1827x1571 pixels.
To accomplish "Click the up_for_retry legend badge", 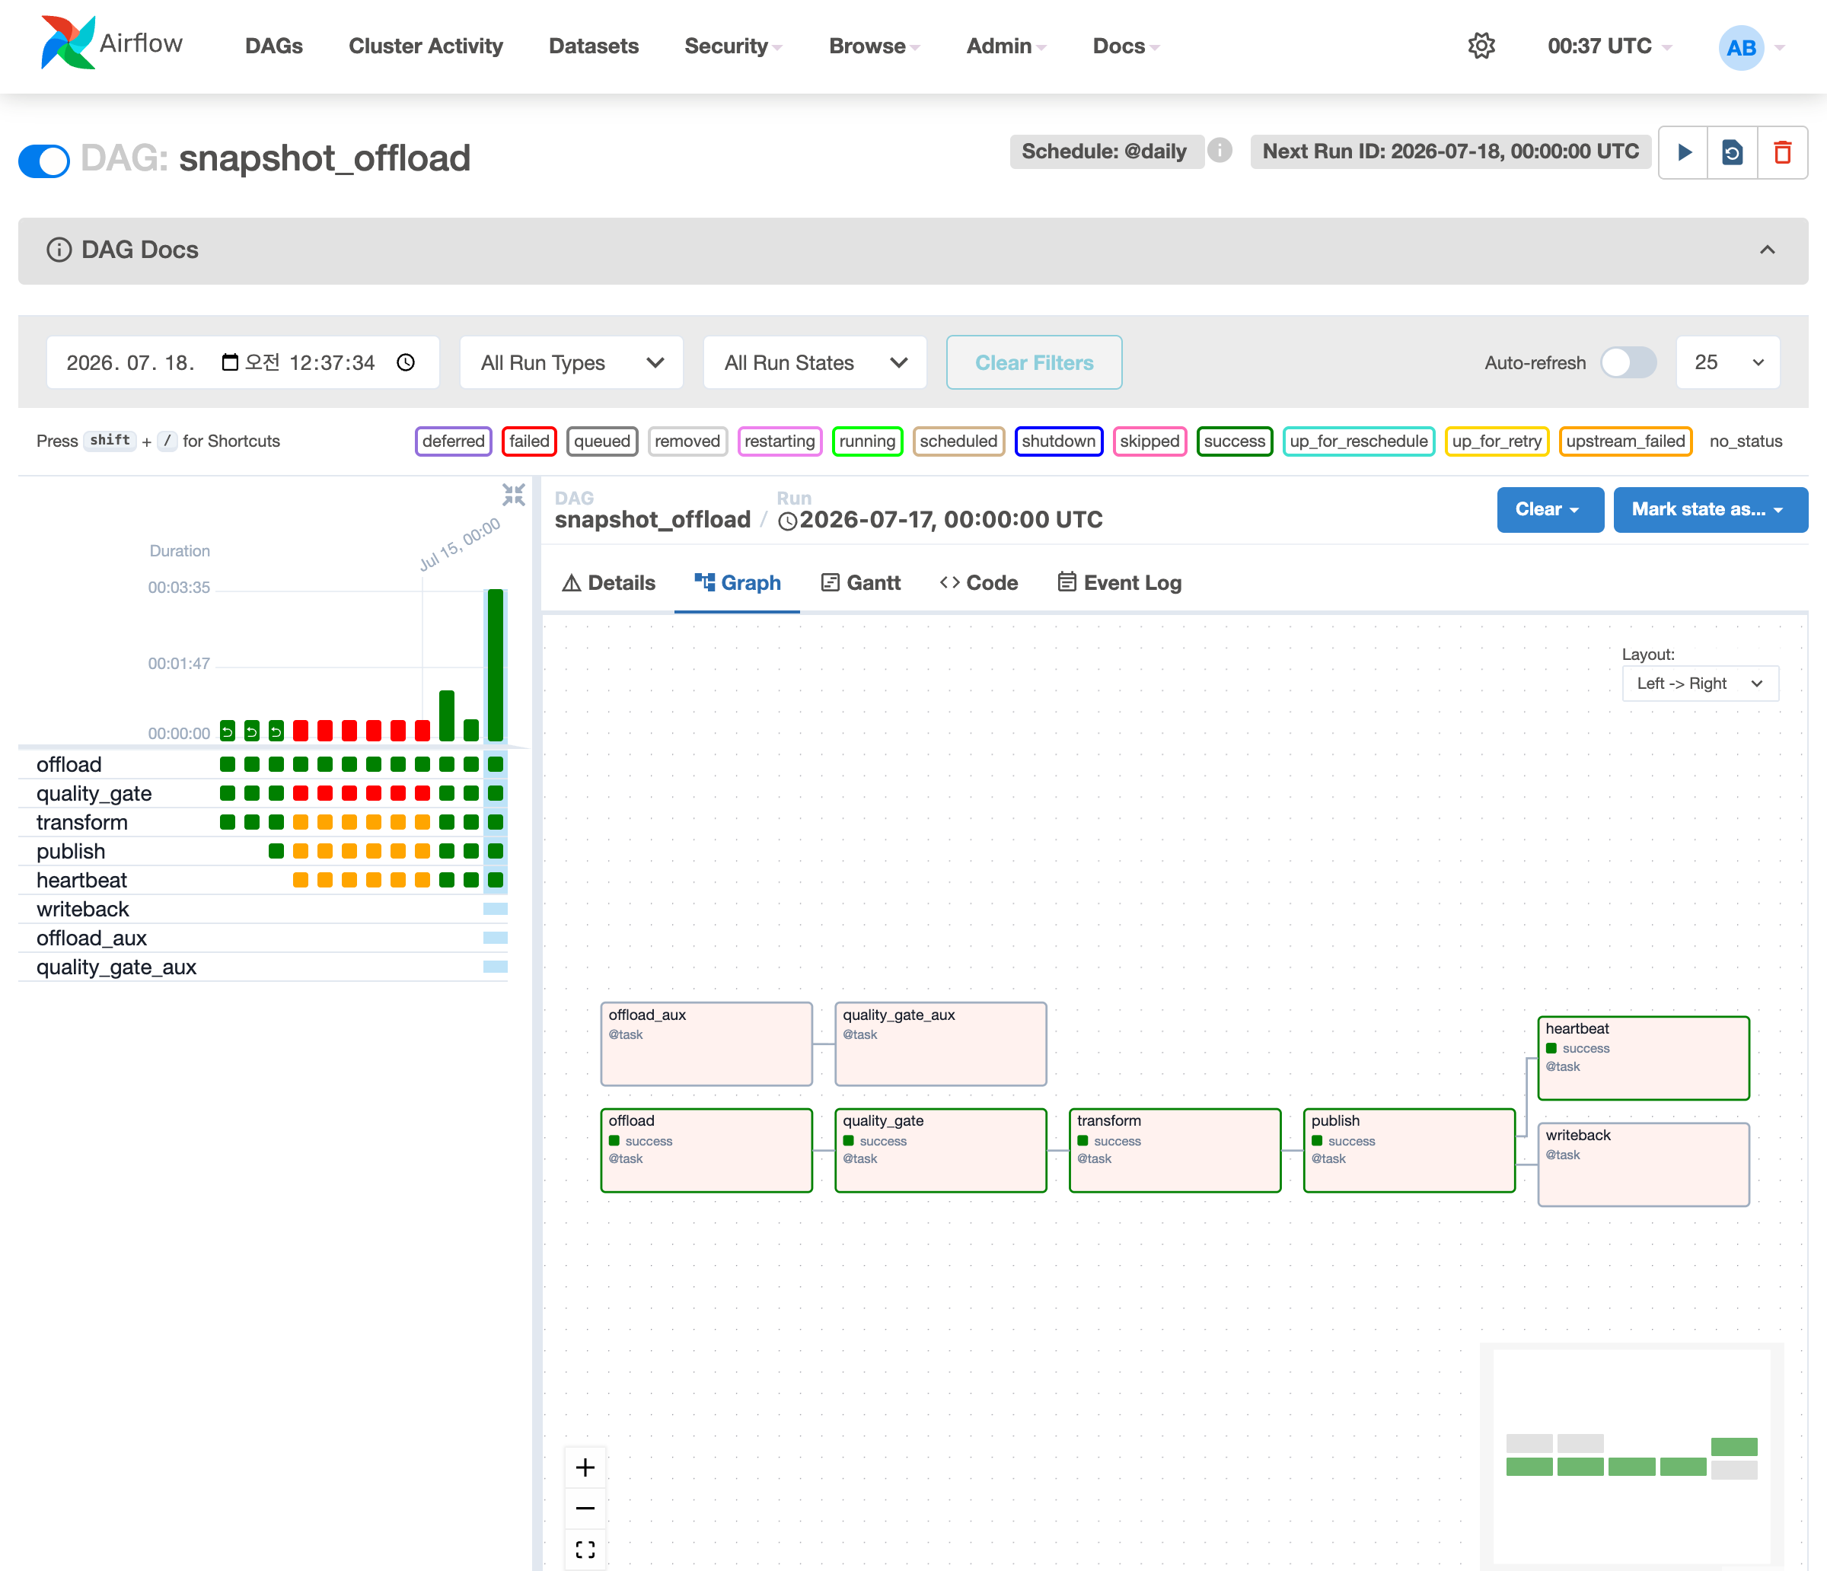I will (x=1497, y=441).
